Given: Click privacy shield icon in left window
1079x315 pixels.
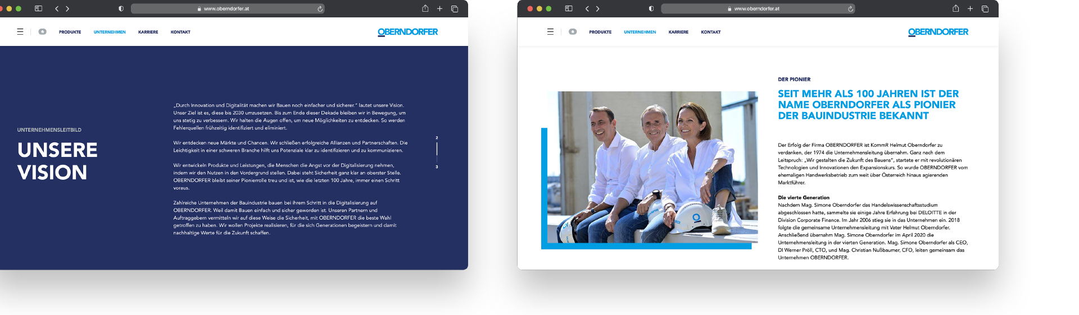Looking at the screenshot, I should (x=121, y=8).
